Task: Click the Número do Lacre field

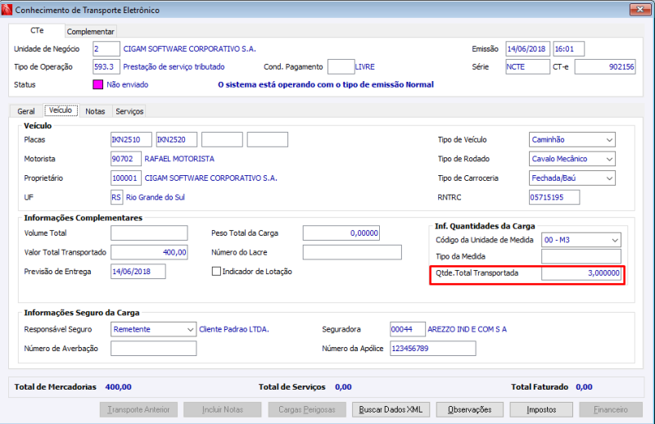Action: coord(352,252)
